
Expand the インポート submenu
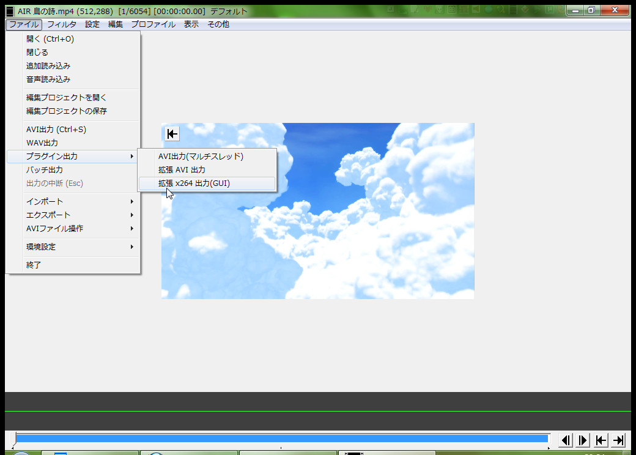tap(73, 202)
